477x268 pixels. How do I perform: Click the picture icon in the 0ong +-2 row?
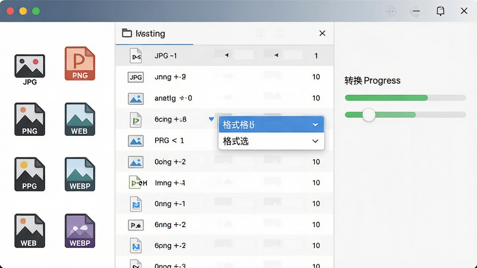click(136, 162)
